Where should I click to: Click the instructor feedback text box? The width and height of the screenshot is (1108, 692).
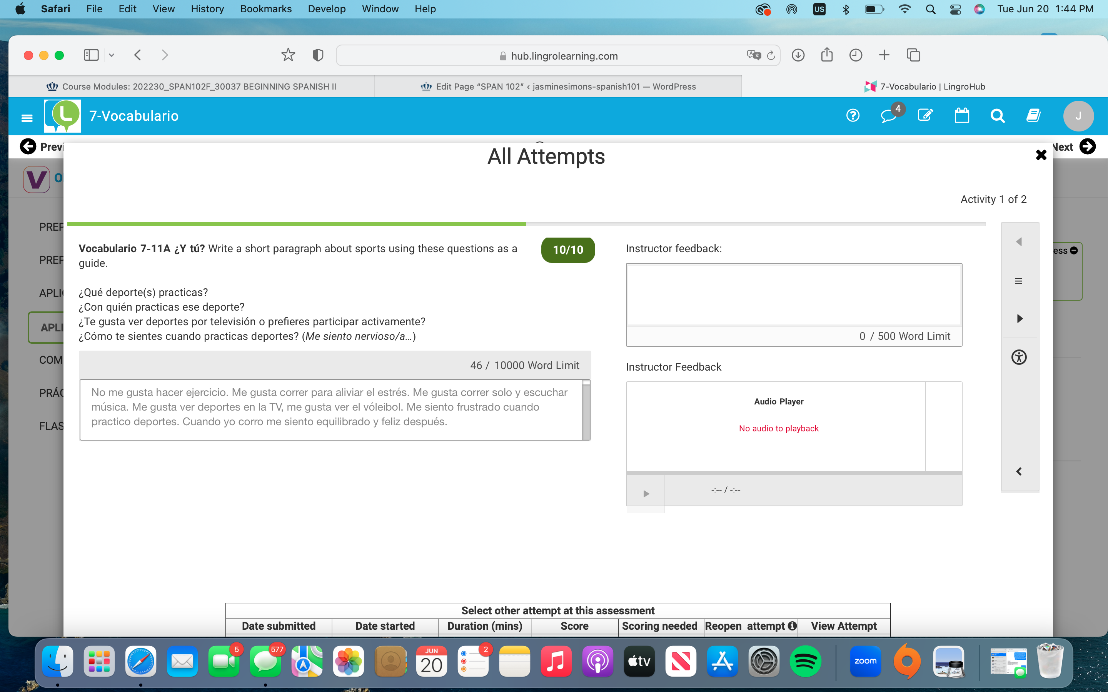[x=793, y=295]
